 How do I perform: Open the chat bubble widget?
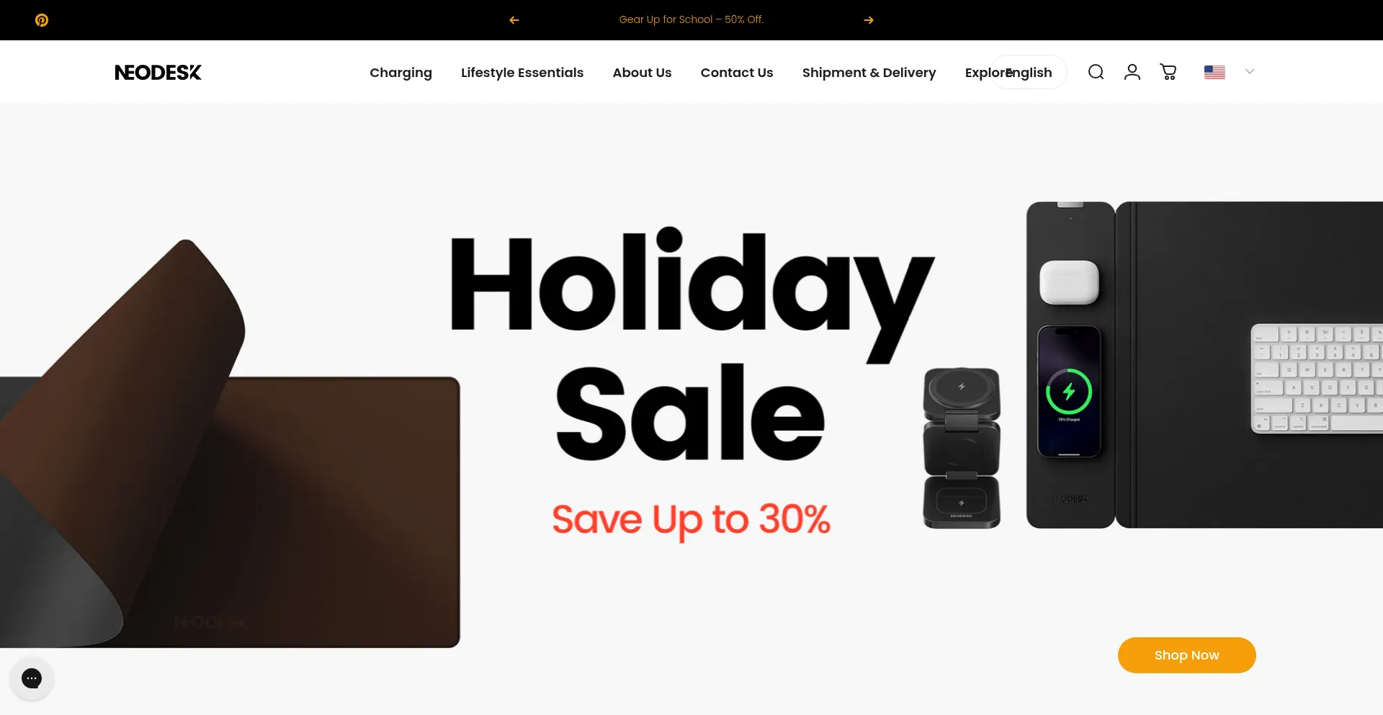(x=32, y=678)
